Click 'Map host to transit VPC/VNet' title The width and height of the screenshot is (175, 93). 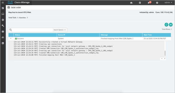click(20, 12)
